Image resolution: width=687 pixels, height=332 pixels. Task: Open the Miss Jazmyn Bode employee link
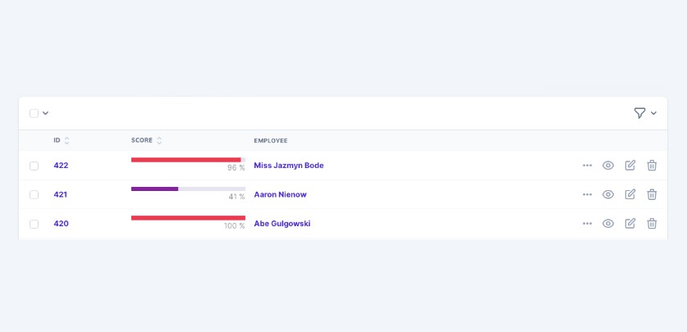pyautogui.click(x=288, y=166)
